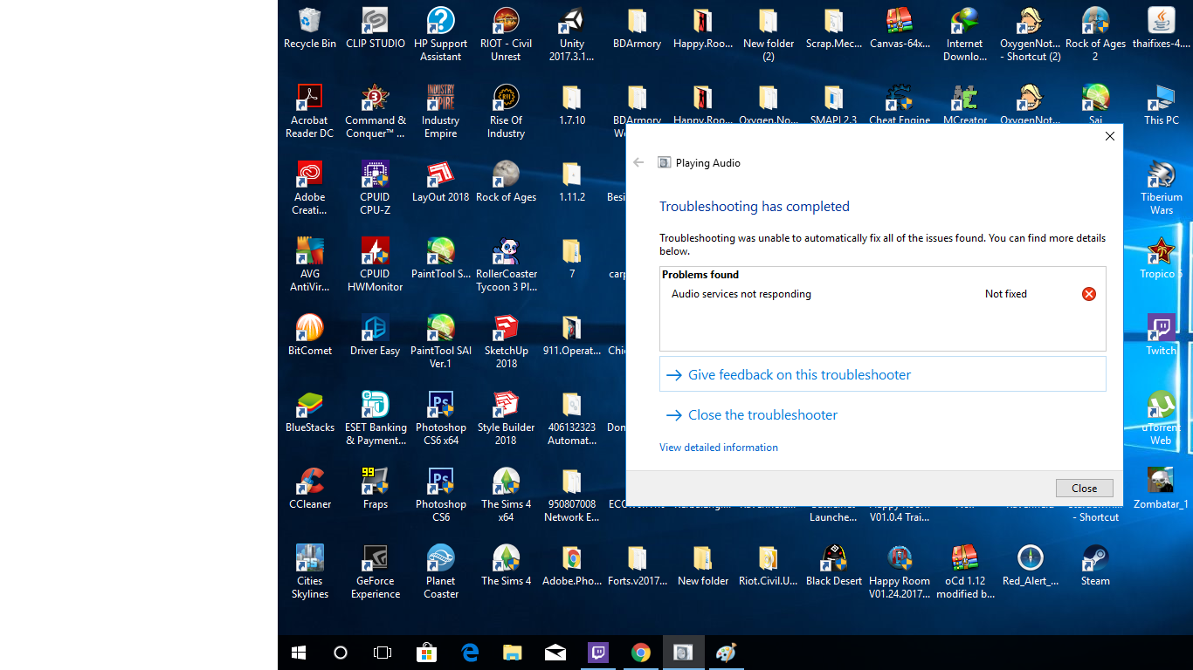Select Cities Skylines shortcut
Screen dimensions: 1193x670
[309, 571]
